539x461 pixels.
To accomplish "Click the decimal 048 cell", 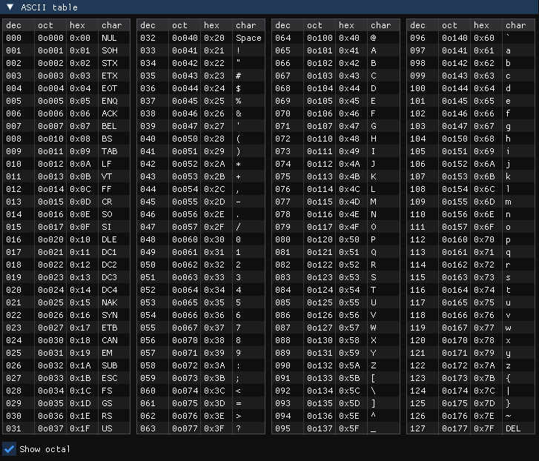I will [x=148, y=239].
